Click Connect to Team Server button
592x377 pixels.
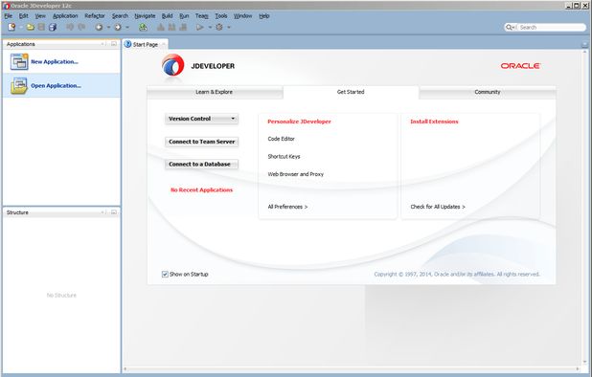[201, 142]
